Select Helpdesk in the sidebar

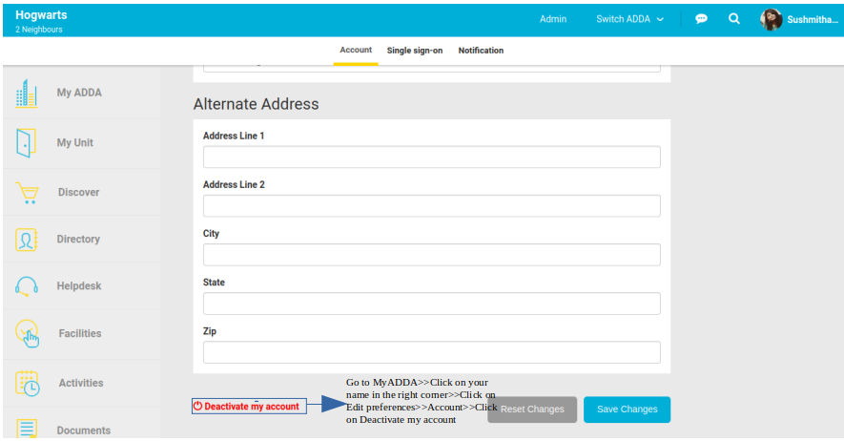(x=79, y=286)
